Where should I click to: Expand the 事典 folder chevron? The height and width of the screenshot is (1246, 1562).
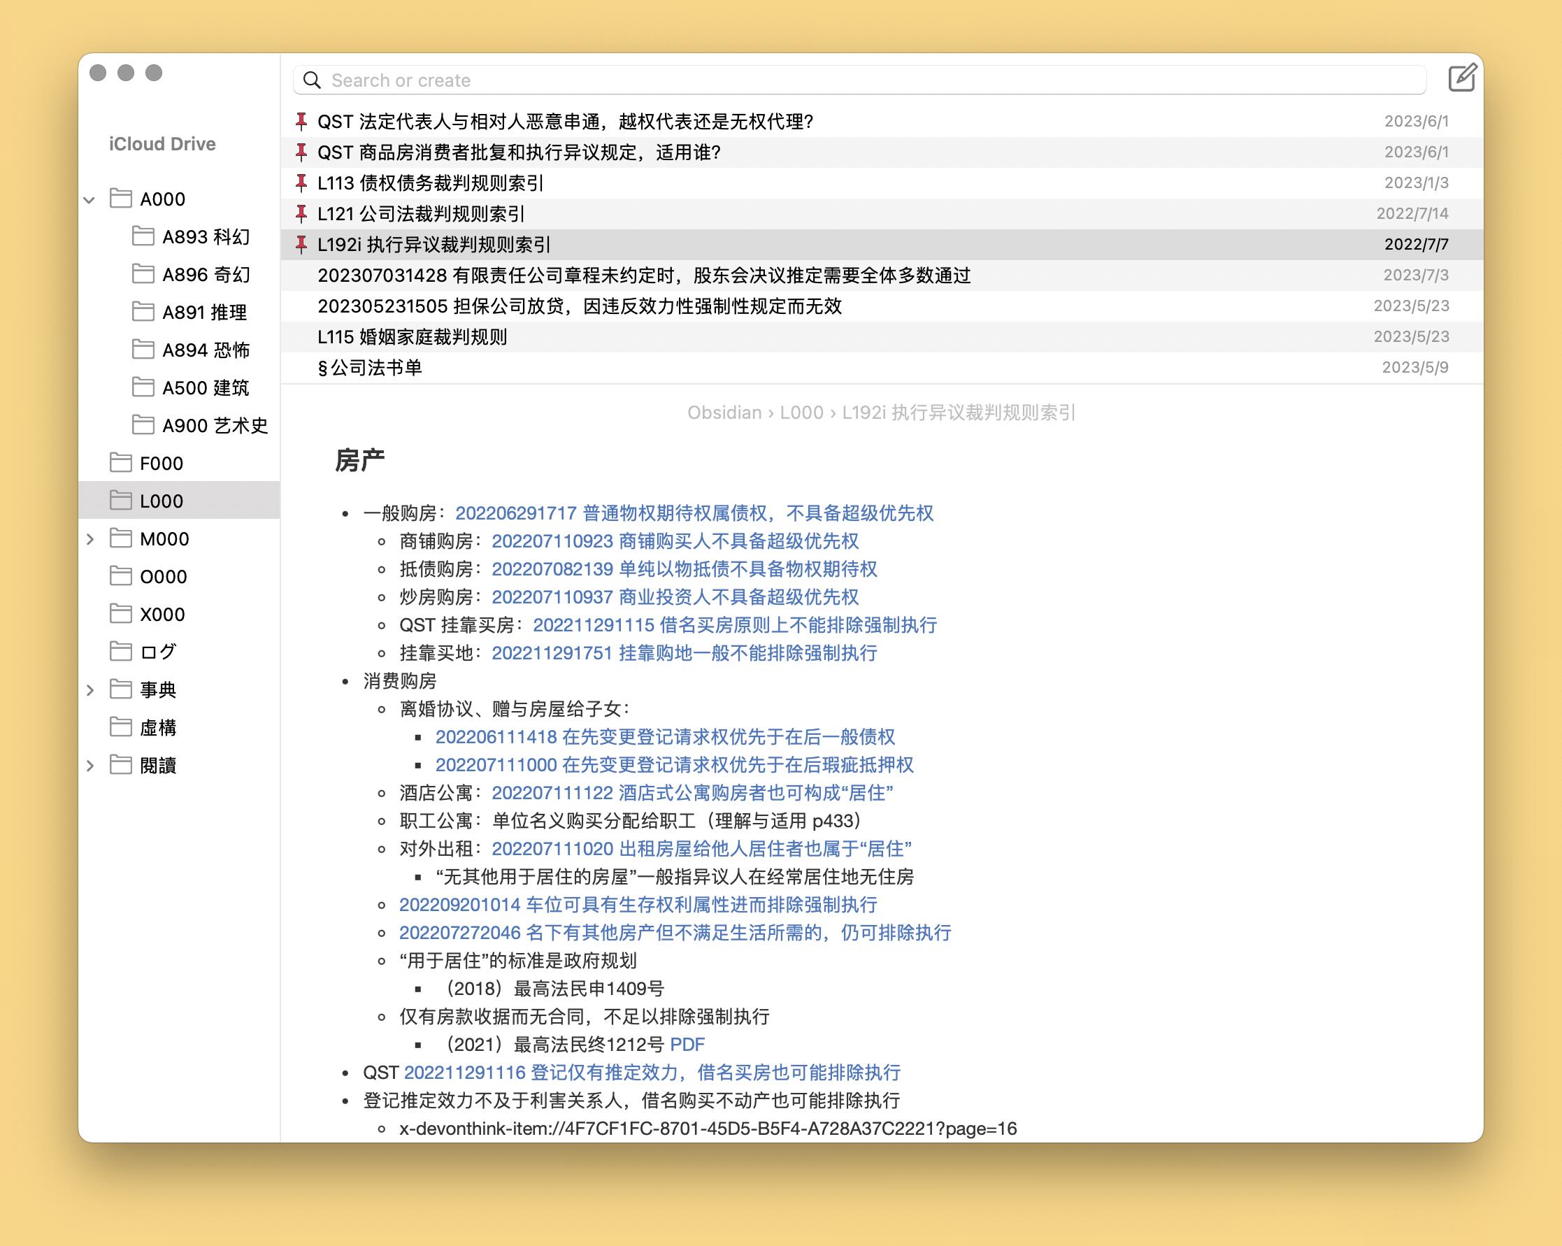(x=89, y=689)
